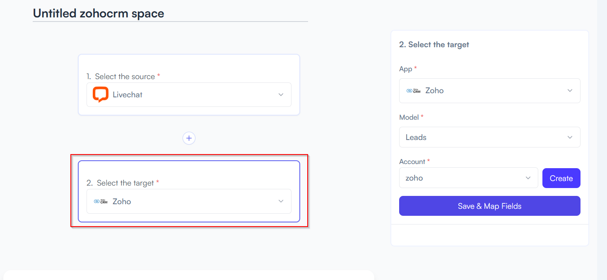This screenshot has height=280, width=607.
Task: Click the plus icon between steps
Action: coord(189,138)
